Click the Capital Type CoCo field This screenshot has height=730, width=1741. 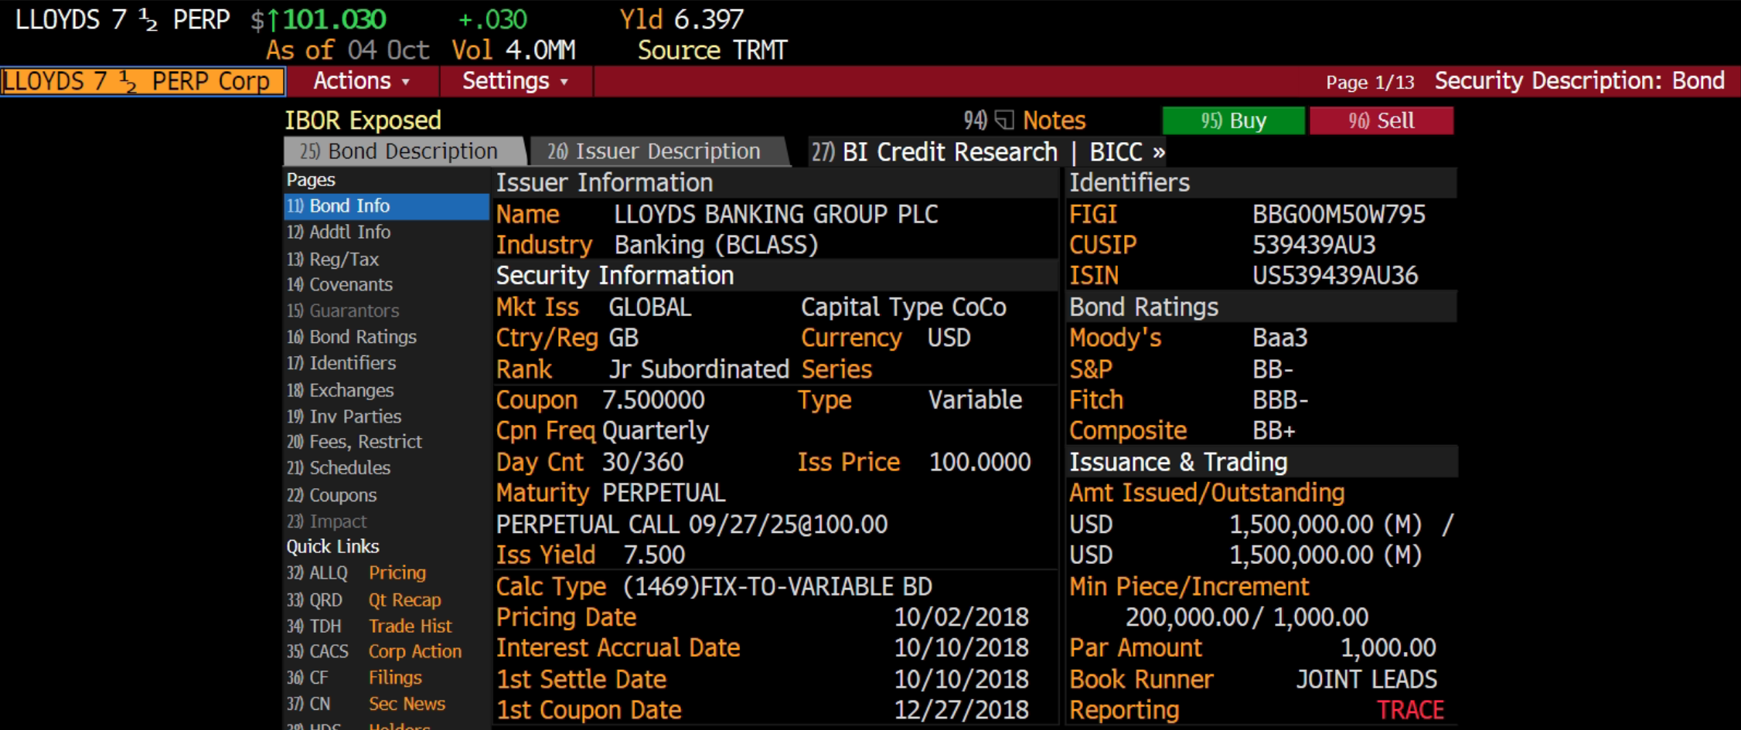pos(904,307)
